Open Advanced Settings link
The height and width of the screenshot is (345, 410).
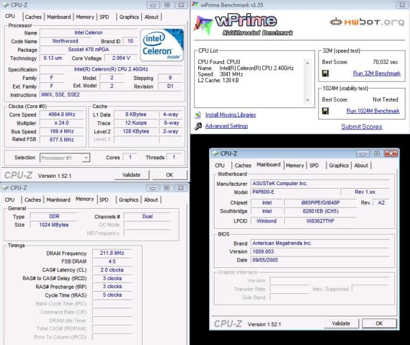tap(227, 126)
